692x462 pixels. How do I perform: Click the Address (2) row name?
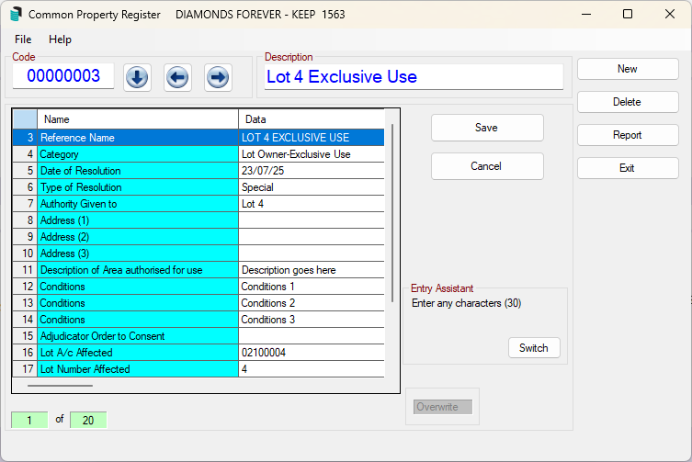pos(138,237)
